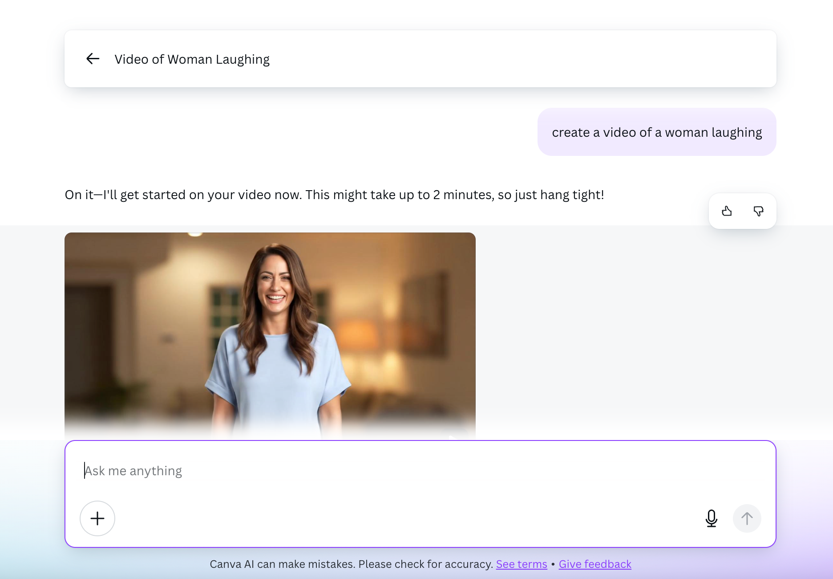833x579 pixels.
Task: Give the response a thumbs down
Action: 759,211
